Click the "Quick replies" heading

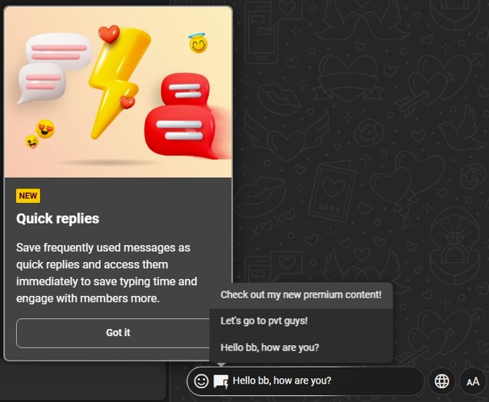click(58, 218)
